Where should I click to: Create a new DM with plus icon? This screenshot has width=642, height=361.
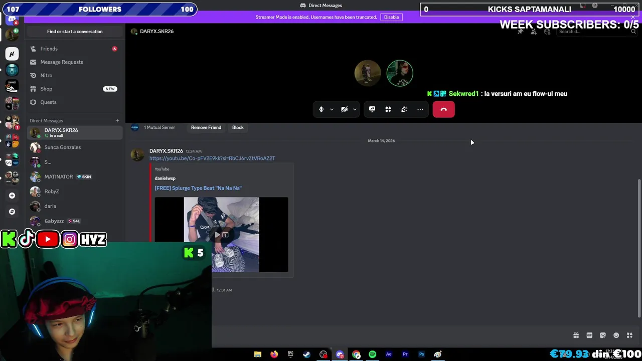coord(117,121)
